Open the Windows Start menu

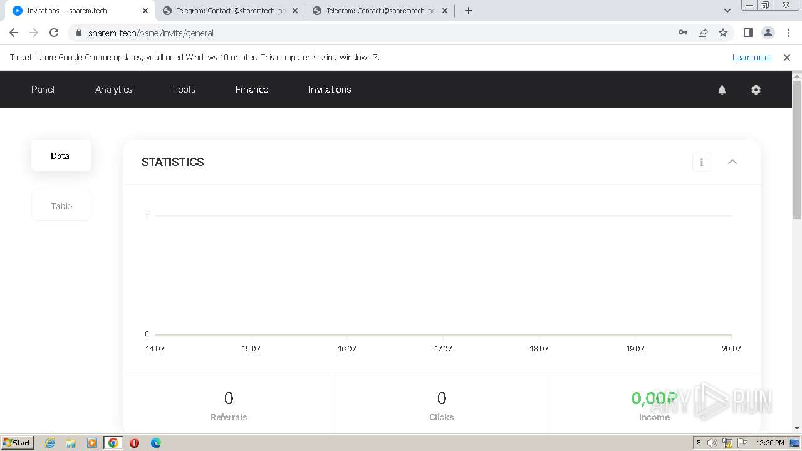17,443
